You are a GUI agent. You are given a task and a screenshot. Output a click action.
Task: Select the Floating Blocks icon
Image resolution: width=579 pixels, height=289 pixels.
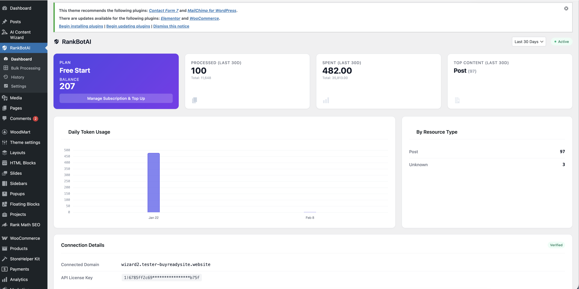5,204
